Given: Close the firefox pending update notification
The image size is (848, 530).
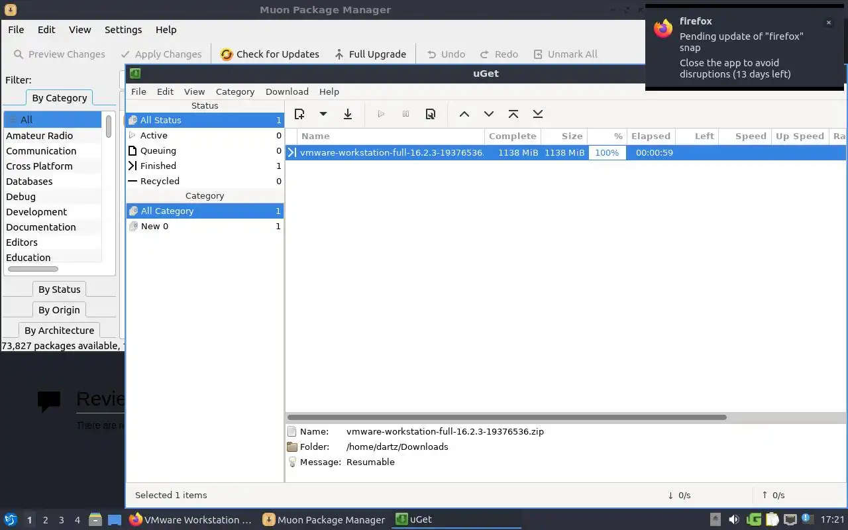Looking at the screenshot, I should point(828,23).
